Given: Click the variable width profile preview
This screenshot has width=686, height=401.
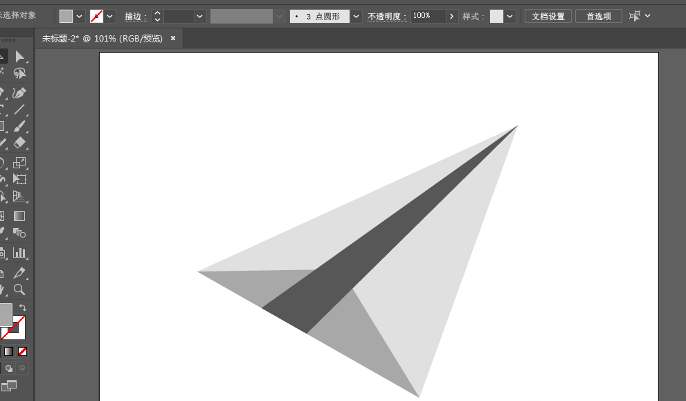Looking at the screenshot, I should pyautogui.click(x=242, y=16).
